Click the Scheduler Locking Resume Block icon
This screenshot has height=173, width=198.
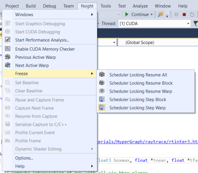click(102, 83)
